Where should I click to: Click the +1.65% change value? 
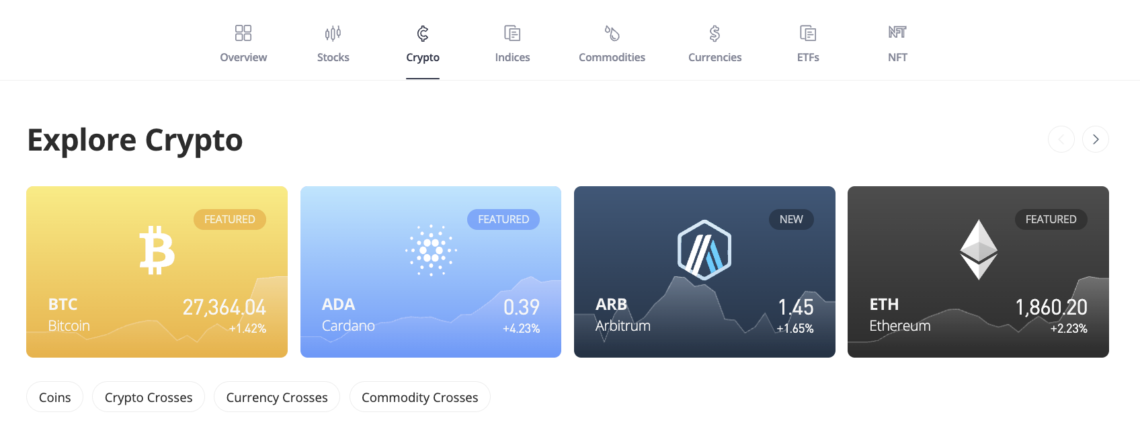tap(795, 329)
